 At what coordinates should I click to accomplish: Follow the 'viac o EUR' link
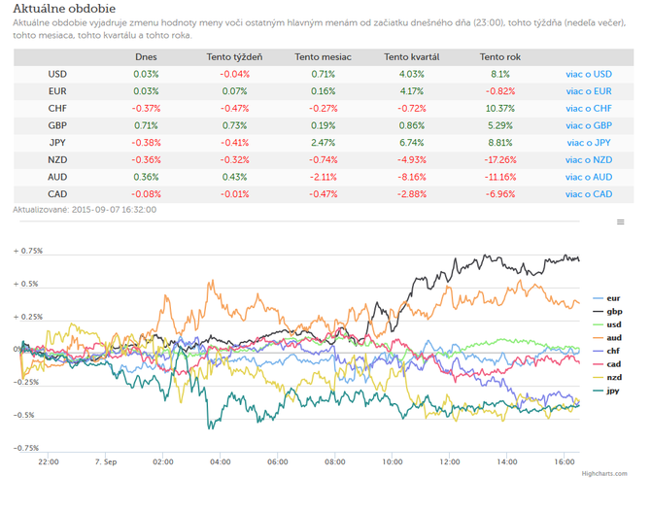[589, 91]
